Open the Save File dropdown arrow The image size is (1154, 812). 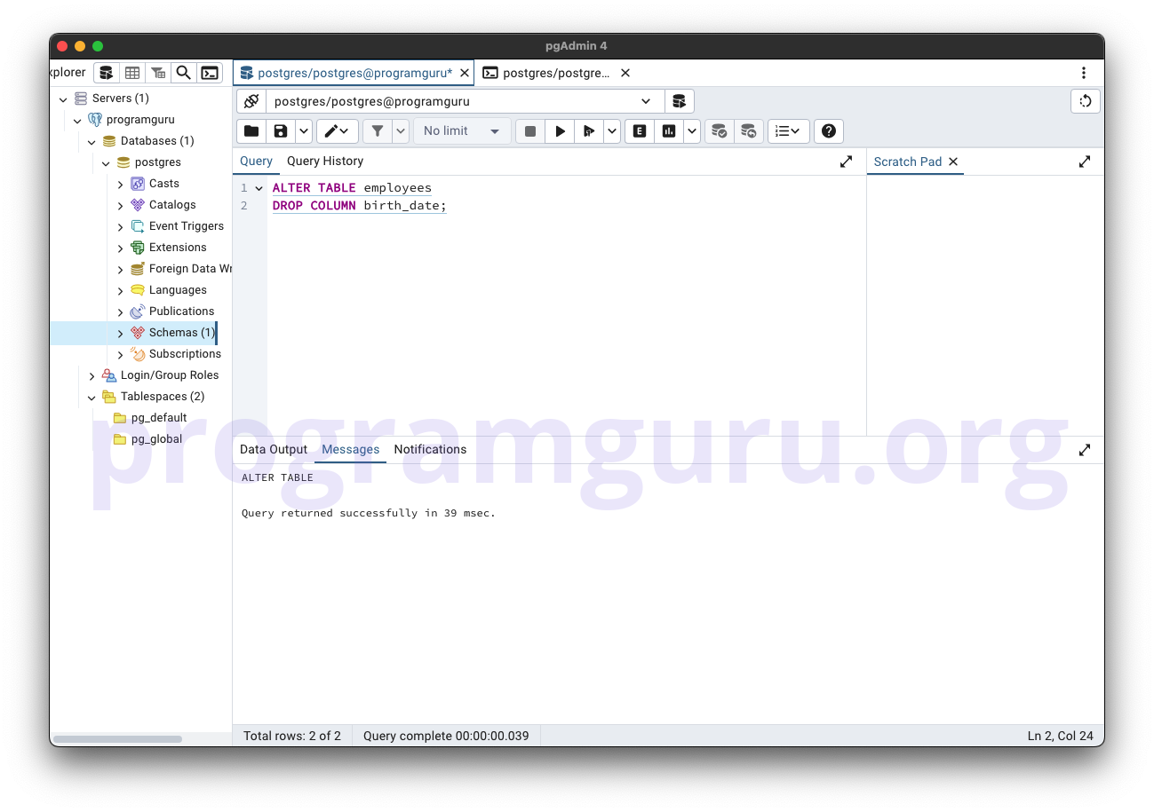pos(304,131)
